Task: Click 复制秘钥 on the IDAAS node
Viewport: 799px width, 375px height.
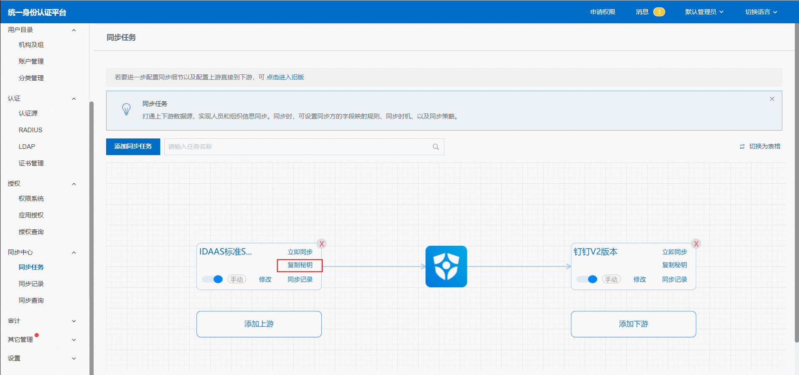Action: [300, 265]
